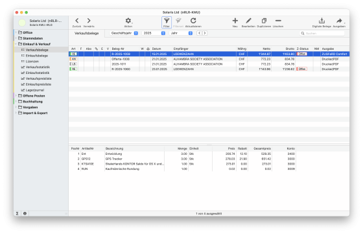Open the Geschäftsjahr dropdown
This screenshot has width=363, height=234.
(124, 33)
